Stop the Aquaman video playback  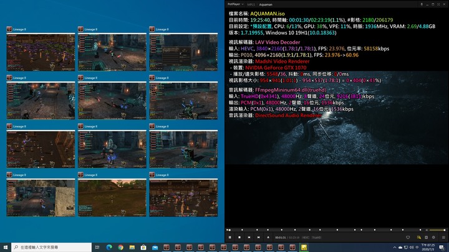[x=239, y=237]
